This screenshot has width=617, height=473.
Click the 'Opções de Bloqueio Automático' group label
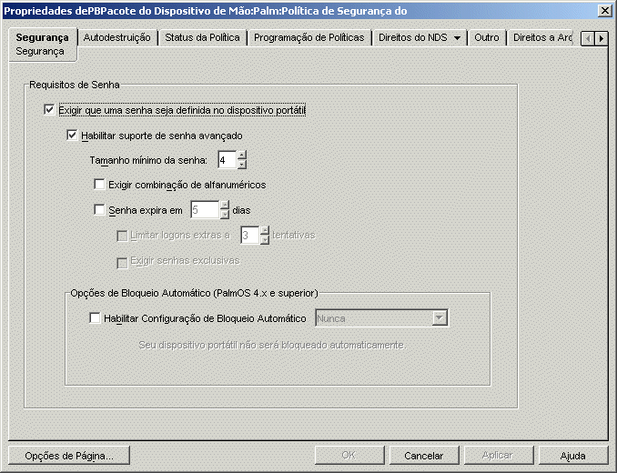click(195, 293)
